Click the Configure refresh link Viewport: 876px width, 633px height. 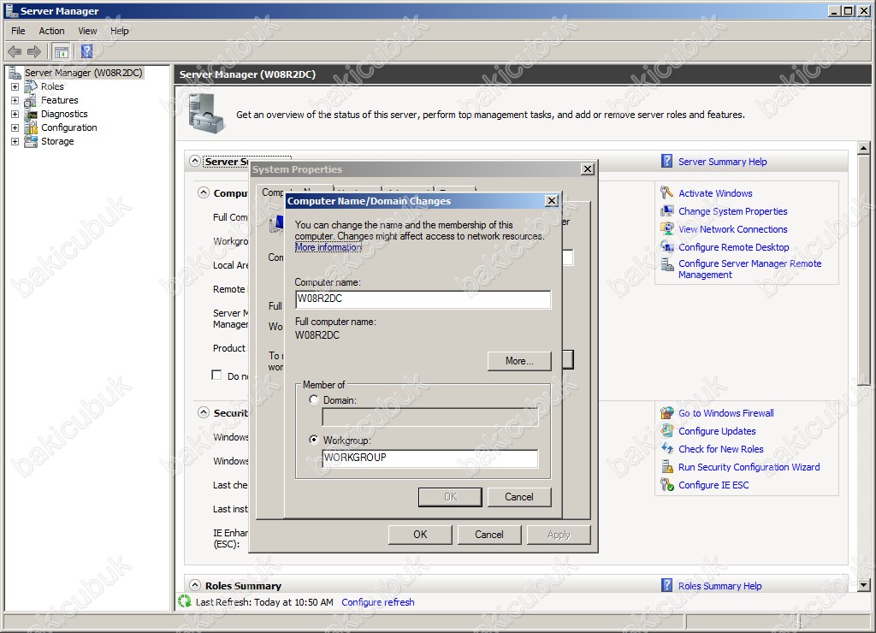click(x=377, y=602)
